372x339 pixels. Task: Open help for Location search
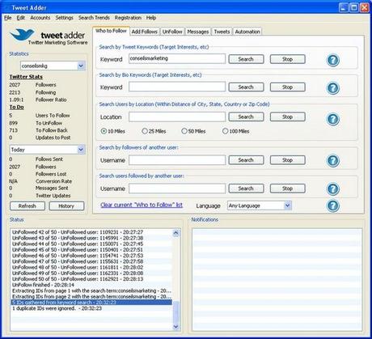click(333, 119)
